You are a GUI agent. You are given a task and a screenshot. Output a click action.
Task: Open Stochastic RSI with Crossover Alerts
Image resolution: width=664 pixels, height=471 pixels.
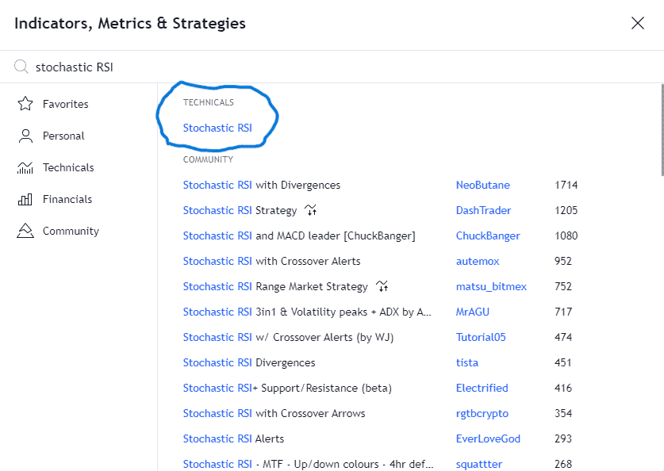(271, 261)
